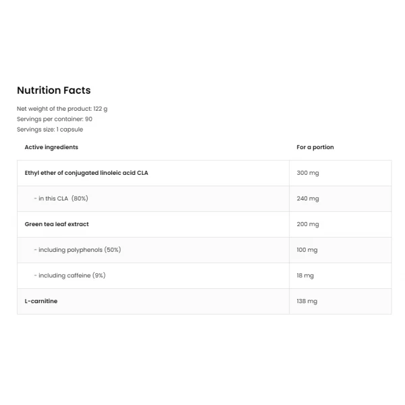Click the 18 mg value cell
Viewport: 405px width, 405px height.
340,275
